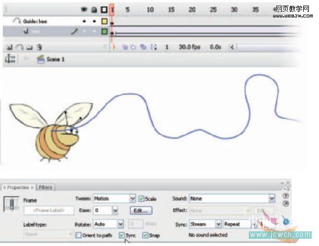319x246 pixels.
Task: Toggle the Scale checkbox
Action: (x=142, y=199)
